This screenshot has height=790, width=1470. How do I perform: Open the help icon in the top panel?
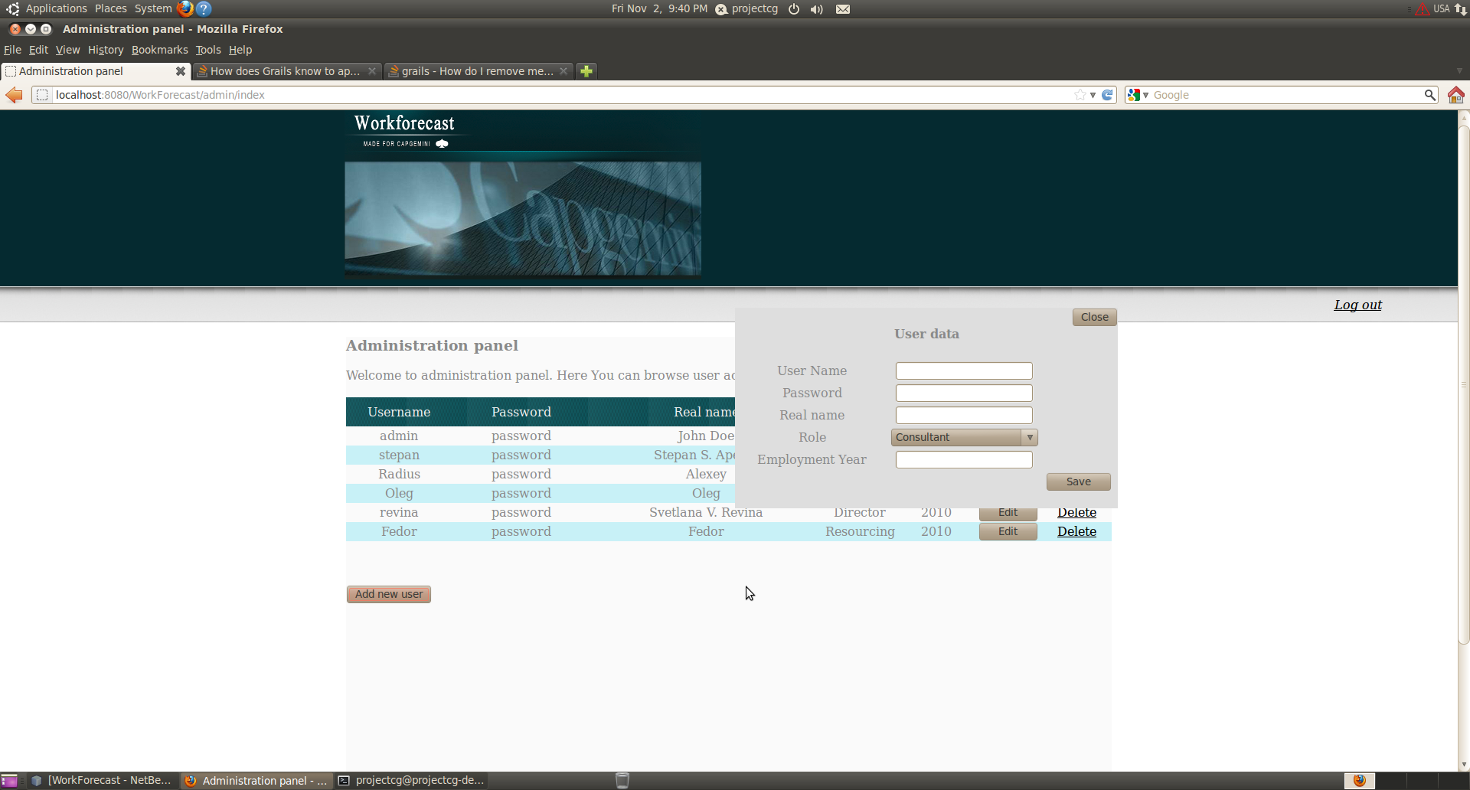(x=204, y=8)
